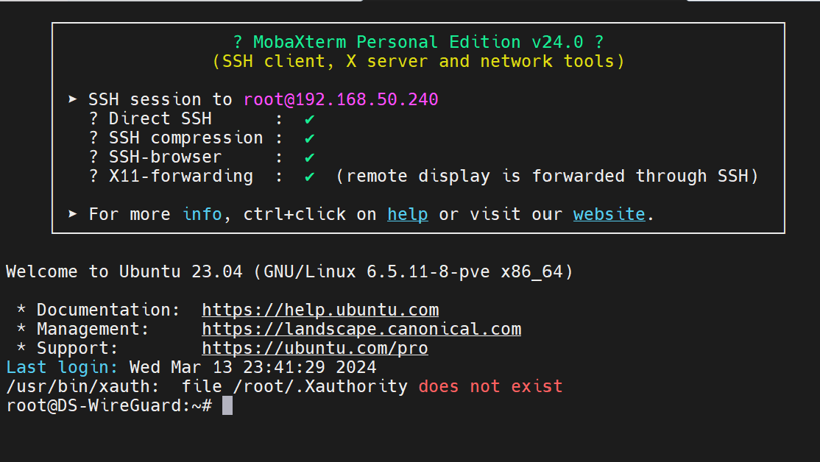Open the help link in banner
This screenshot has width=820, height=462.
click(x=407, y=214)
